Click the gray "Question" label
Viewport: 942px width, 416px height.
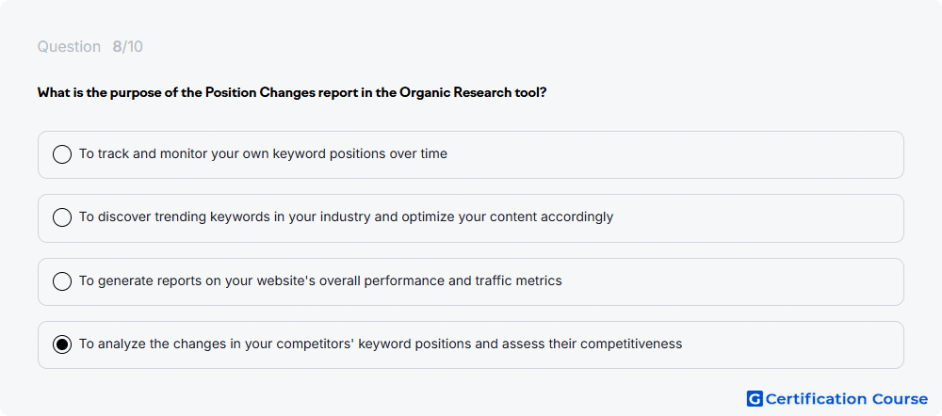pos(69,47)
